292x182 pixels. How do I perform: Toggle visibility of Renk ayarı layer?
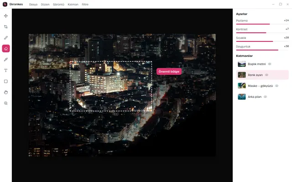tap(266, 75)
